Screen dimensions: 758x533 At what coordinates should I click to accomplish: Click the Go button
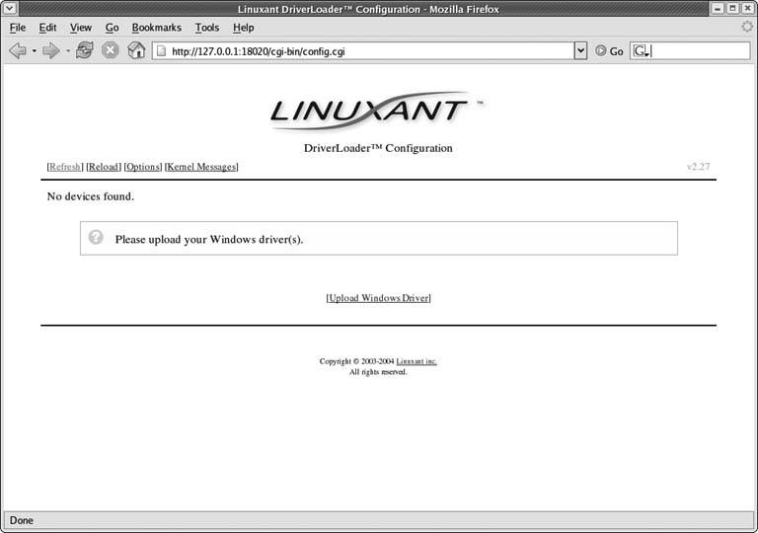coord(609,51)
